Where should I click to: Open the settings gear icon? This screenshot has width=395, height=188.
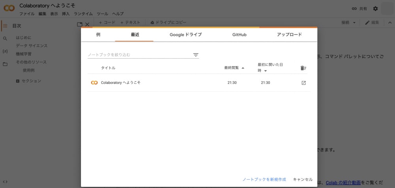[375, 9]
